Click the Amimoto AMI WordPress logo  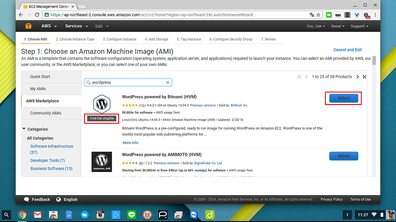pos(102,162)
